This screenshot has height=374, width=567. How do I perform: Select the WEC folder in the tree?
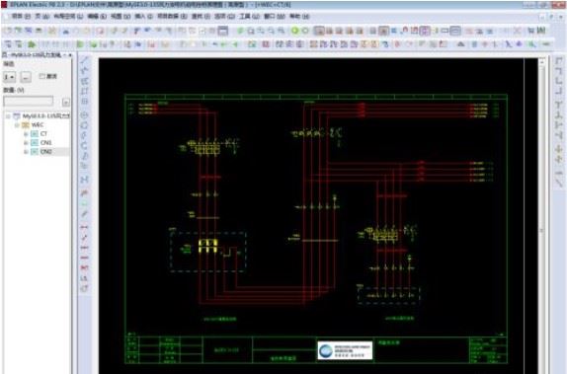click(x=38, y=125)
